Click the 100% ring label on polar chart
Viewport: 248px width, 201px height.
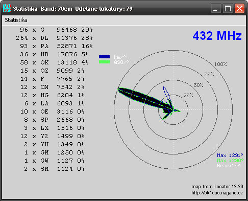point(220,64)
